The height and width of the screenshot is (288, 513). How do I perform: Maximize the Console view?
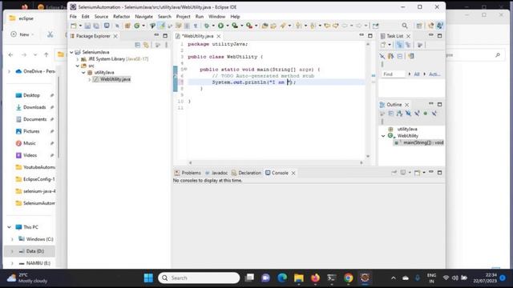tap(440, 173)
